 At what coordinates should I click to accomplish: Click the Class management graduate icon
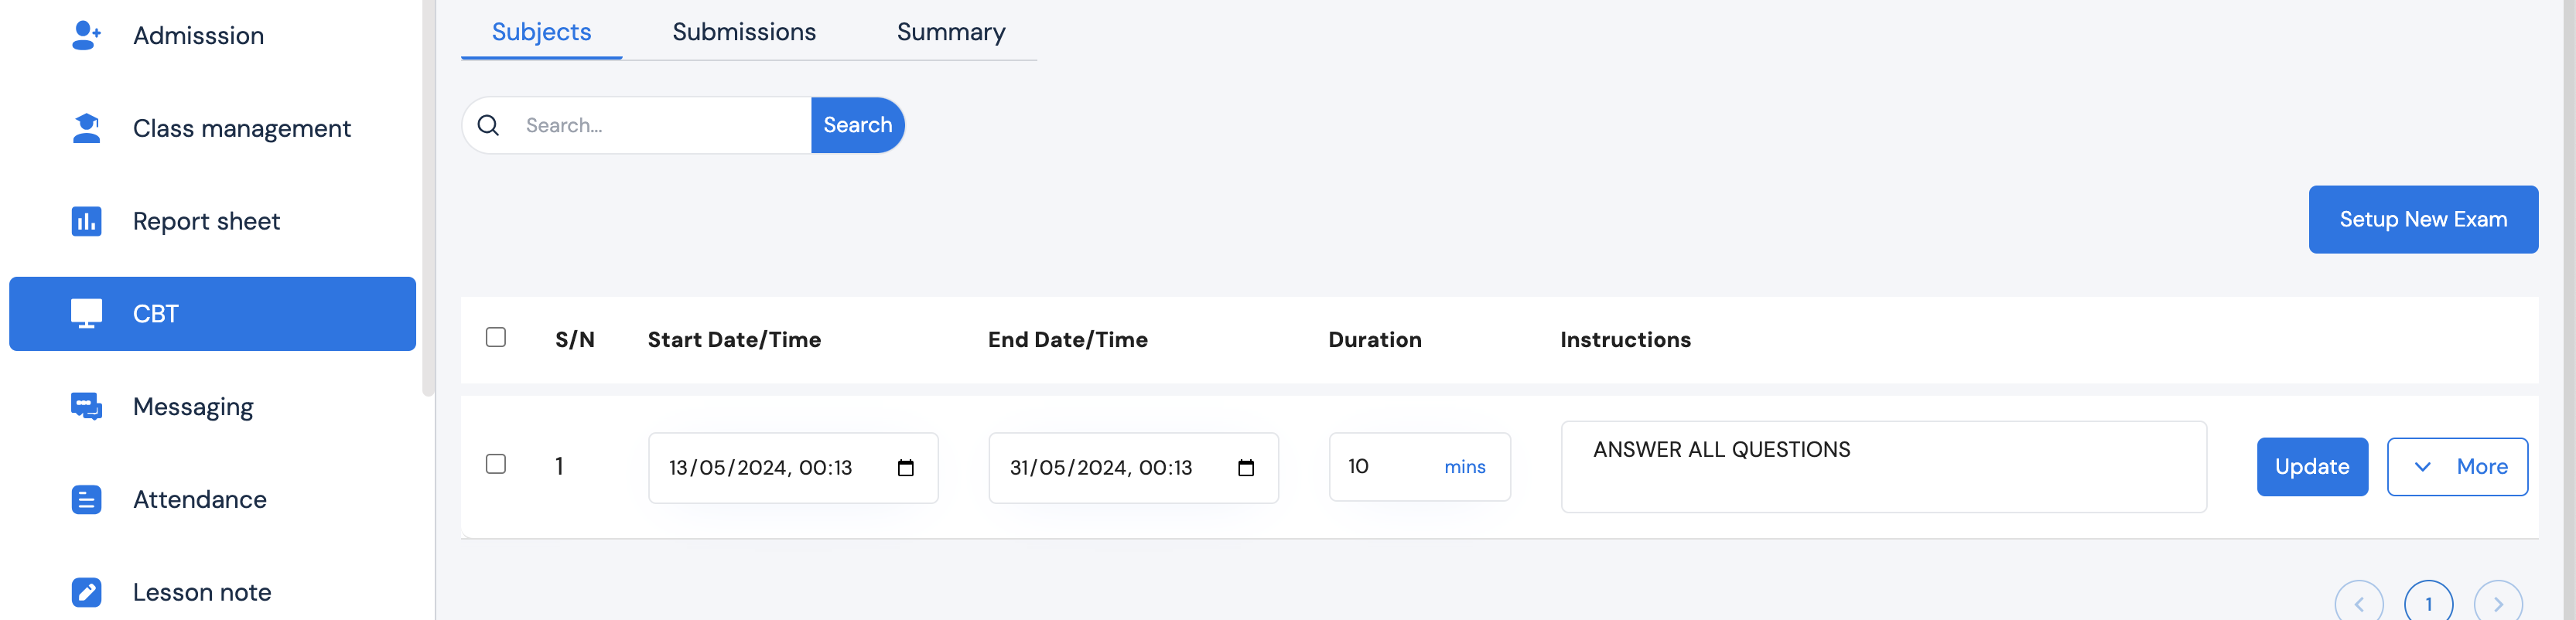tap(86, 128)
